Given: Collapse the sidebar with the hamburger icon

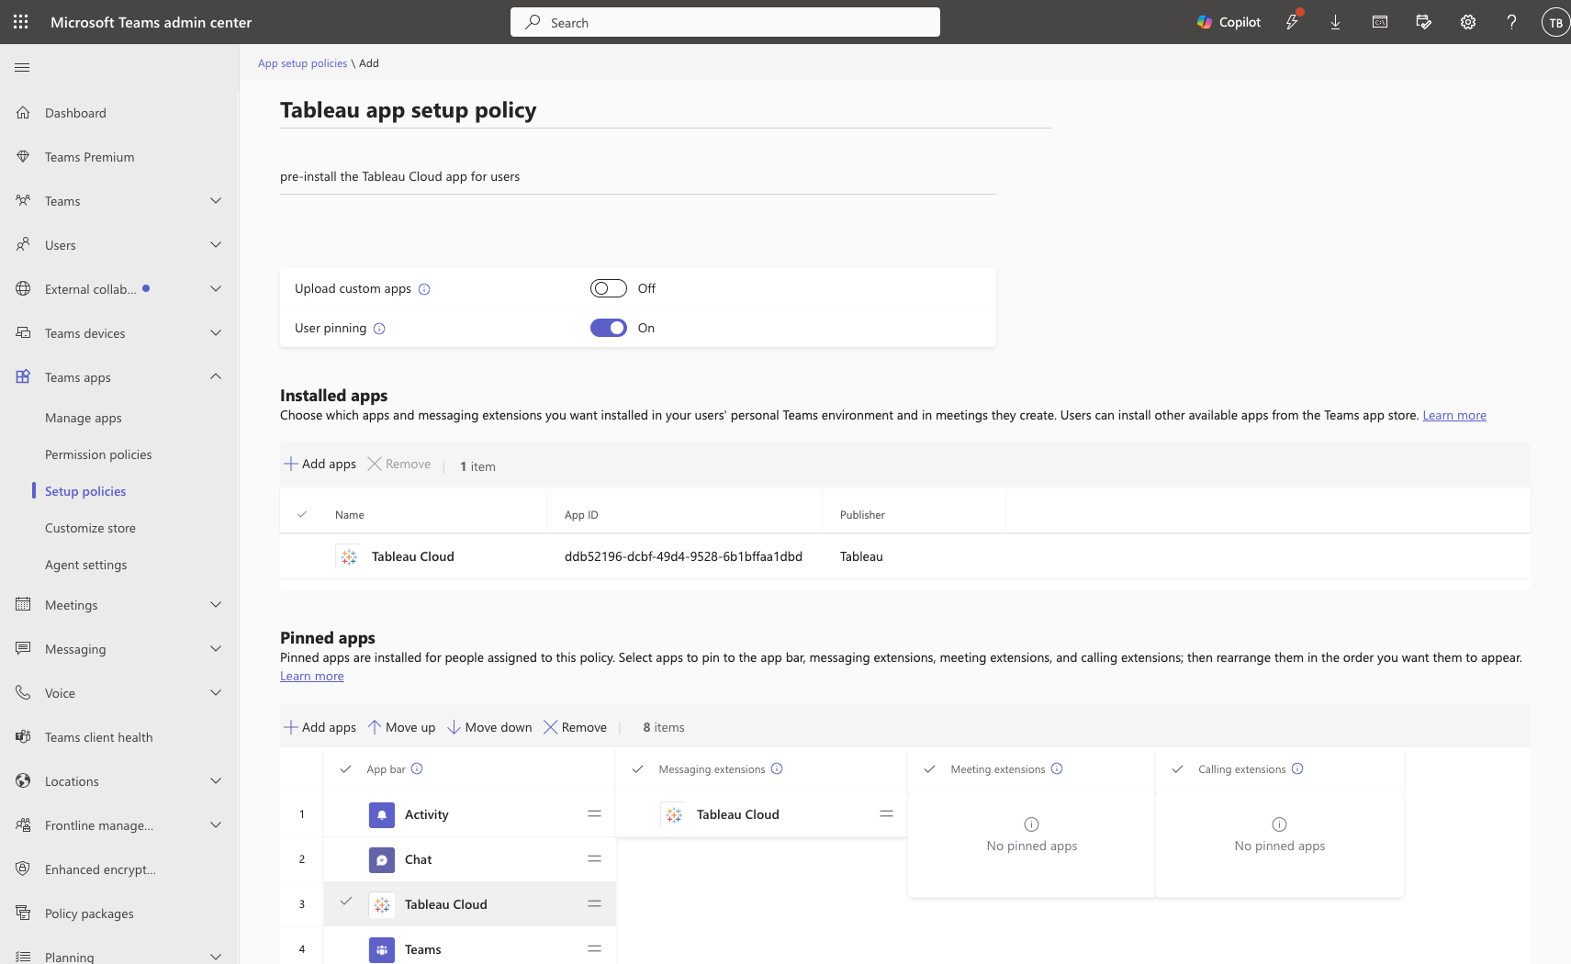Looking at the screenshot, I should [x=22, y=67].
